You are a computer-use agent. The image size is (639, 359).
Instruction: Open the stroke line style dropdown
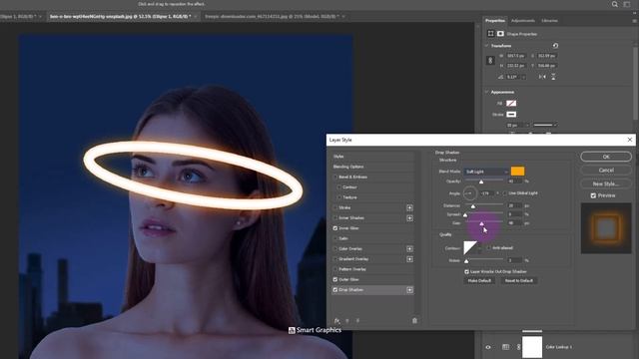pyautogui.click(x=545, y=125)
